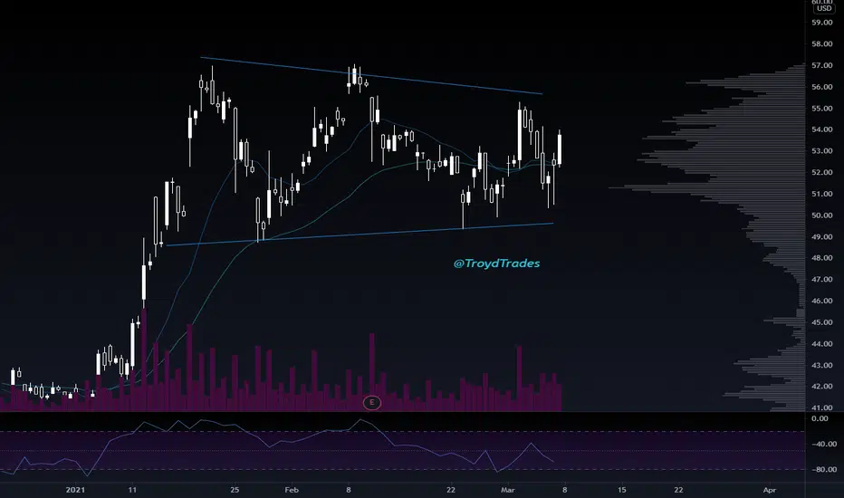Click the Mar date axis label

click(x=508, y=490)
